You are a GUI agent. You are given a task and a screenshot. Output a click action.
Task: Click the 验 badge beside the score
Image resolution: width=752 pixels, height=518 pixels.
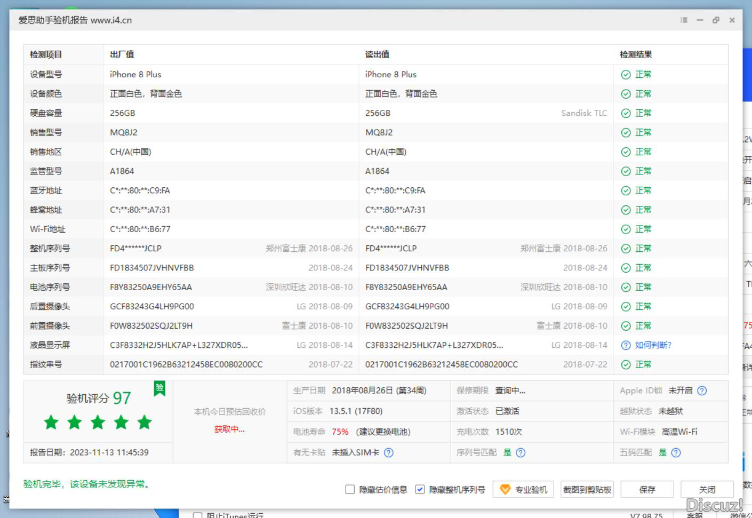[159, 388]
